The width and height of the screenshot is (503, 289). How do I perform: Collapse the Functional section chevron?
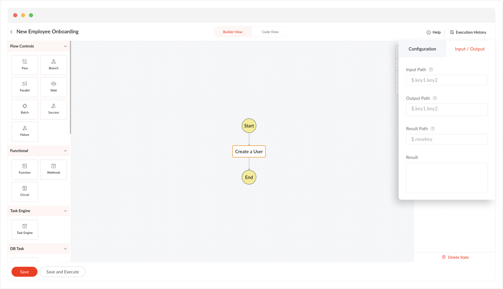[x=65, y=151]
